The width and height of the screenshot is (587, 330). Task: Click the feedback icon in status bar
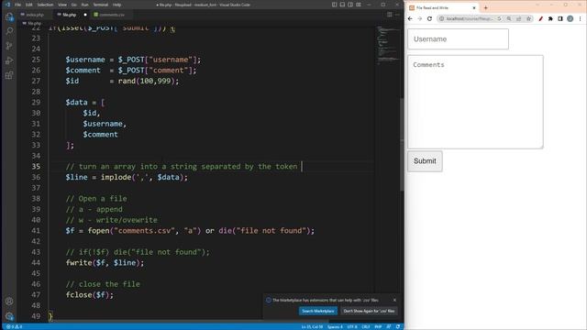tap(389, 326)
